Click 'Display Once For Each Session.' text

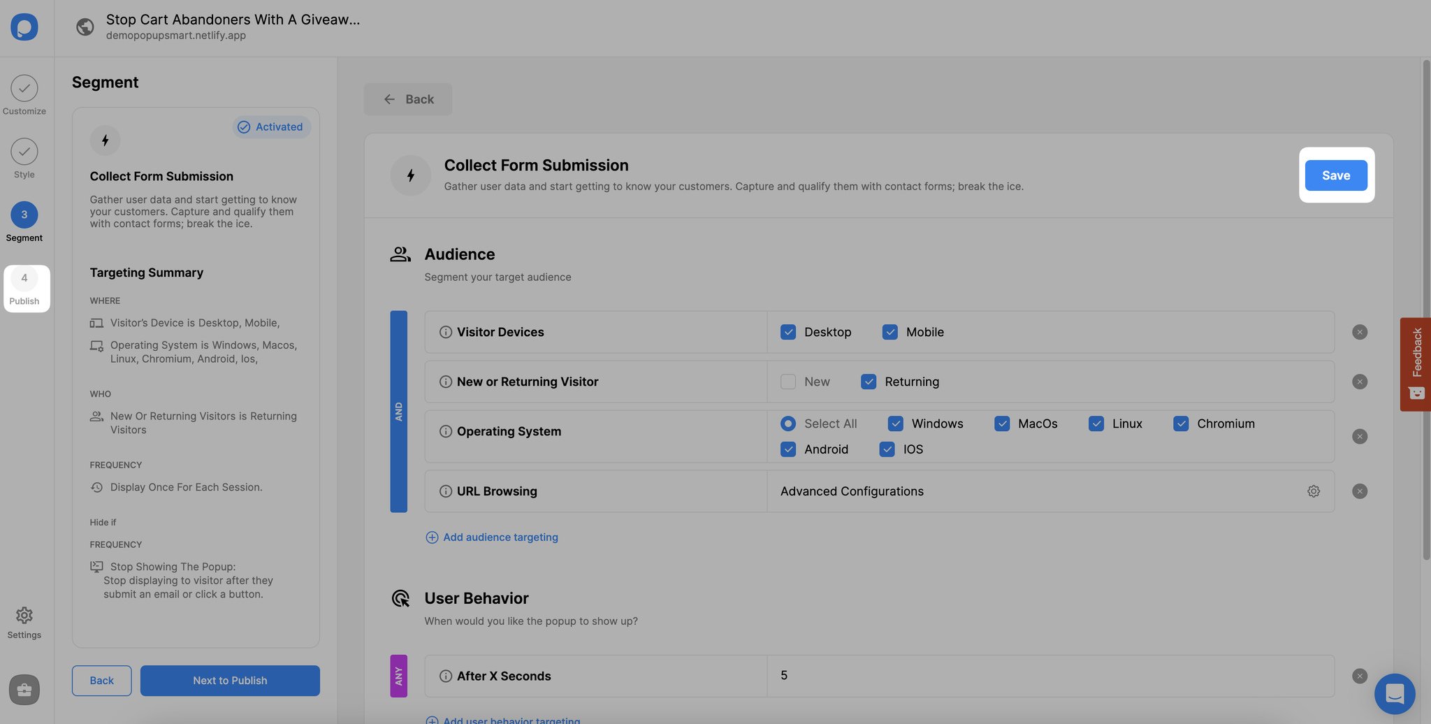[186, 487]
